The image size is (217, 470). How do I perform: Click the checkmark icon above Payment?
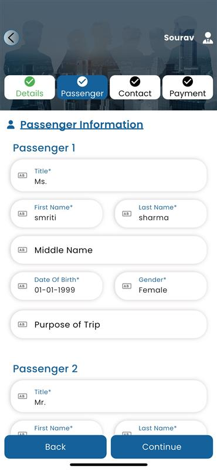(188, 81)
